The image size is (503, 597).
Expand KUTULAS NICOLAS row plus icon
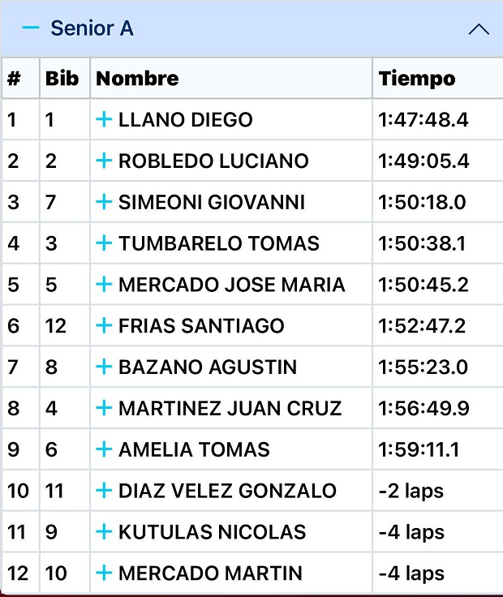104,532
